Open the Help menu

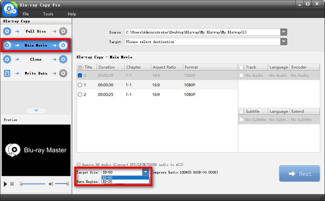72,14
